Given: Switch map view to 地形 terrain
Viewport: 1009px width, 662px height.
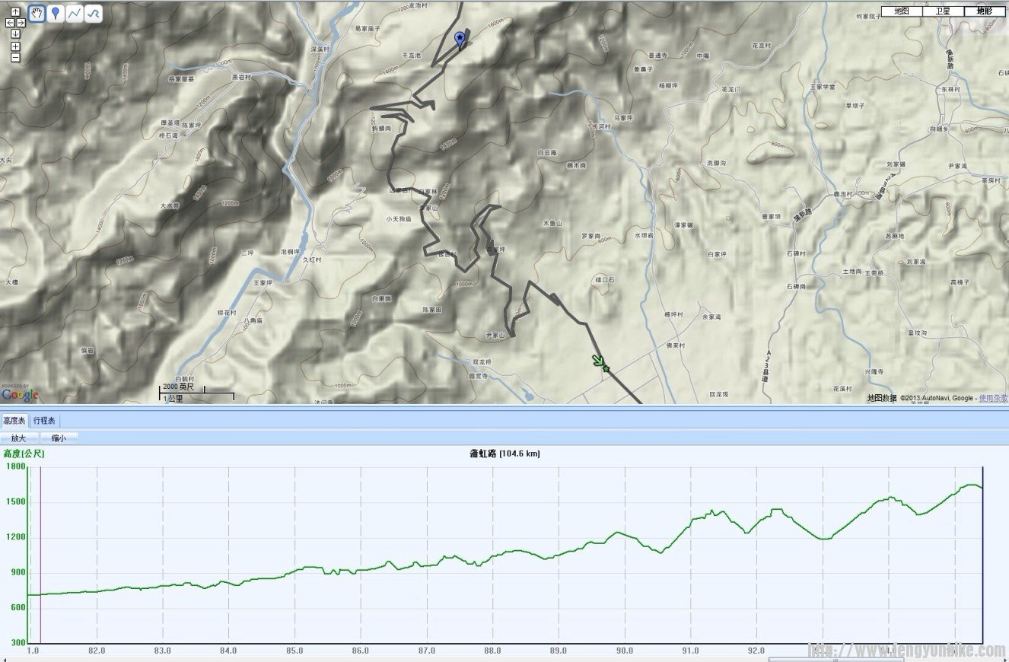Looking at the screenshot, I should [x=984, y=11].
